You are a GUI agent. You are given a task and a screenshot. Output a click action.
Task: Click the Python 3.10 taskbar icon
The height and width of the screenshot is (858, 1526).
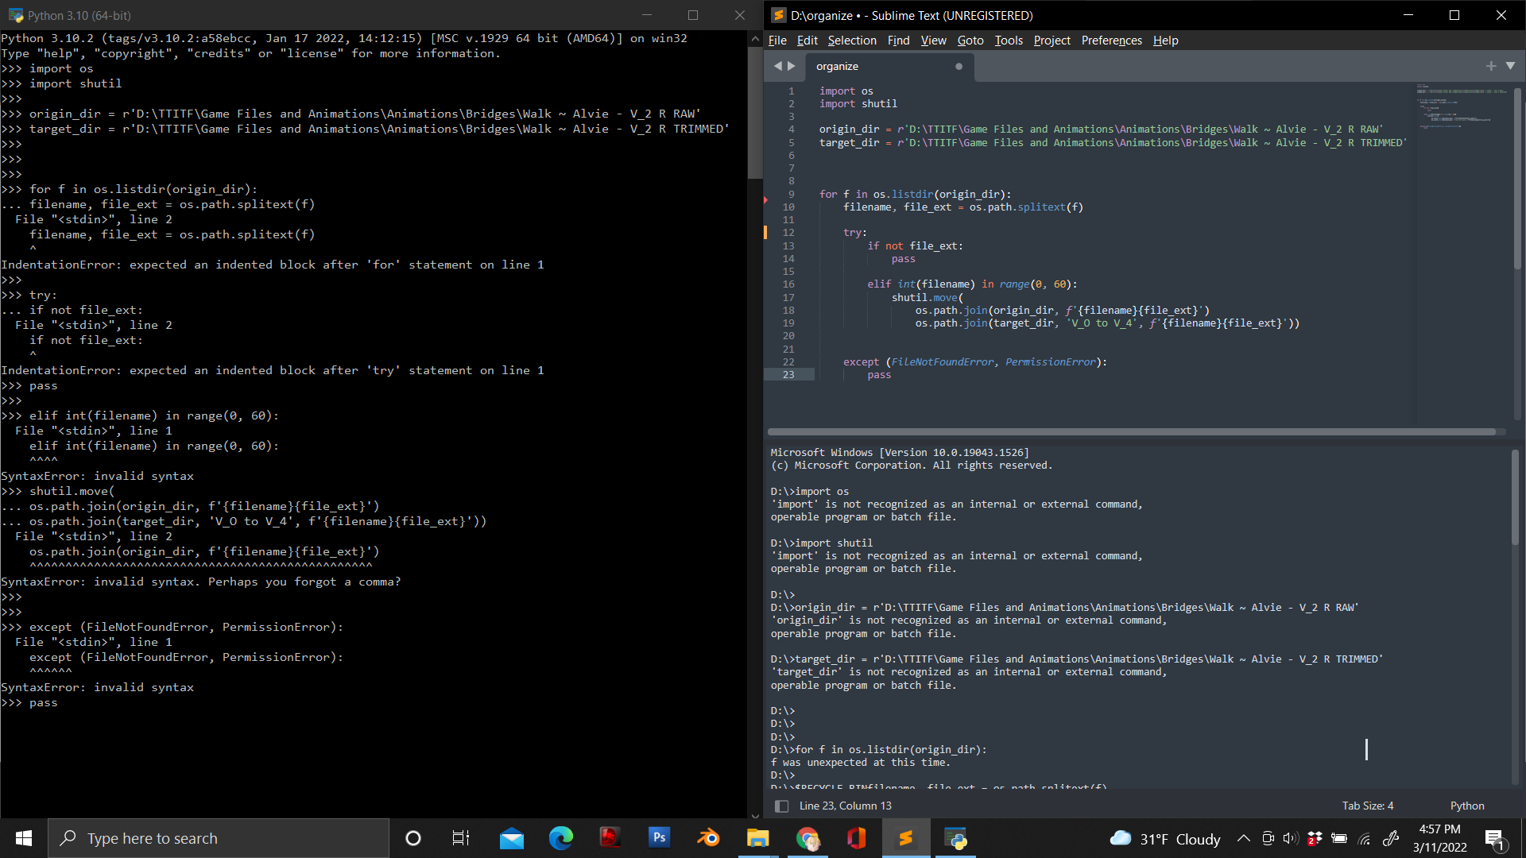click(x=955, y=838)
